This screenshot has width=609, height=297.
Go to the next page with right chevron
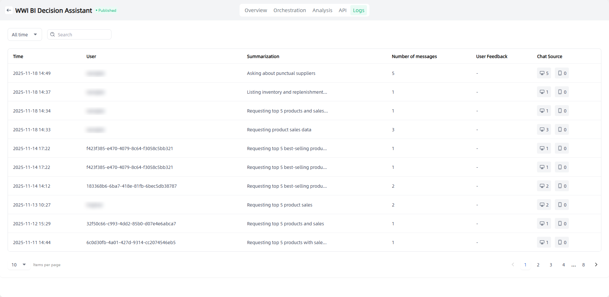click(x=596, y=264)
